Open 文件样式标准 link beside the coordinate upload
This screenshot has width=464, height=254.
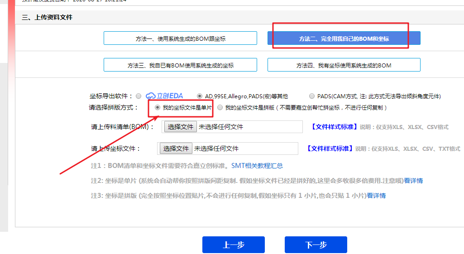click(x=330, y=149)
